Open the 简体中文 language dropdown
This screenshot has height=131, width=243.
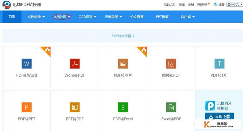(235, 4)
